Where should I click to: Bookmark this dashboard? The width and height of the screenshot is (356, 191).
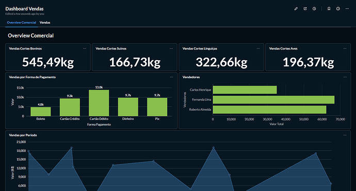tap(329, 9)
